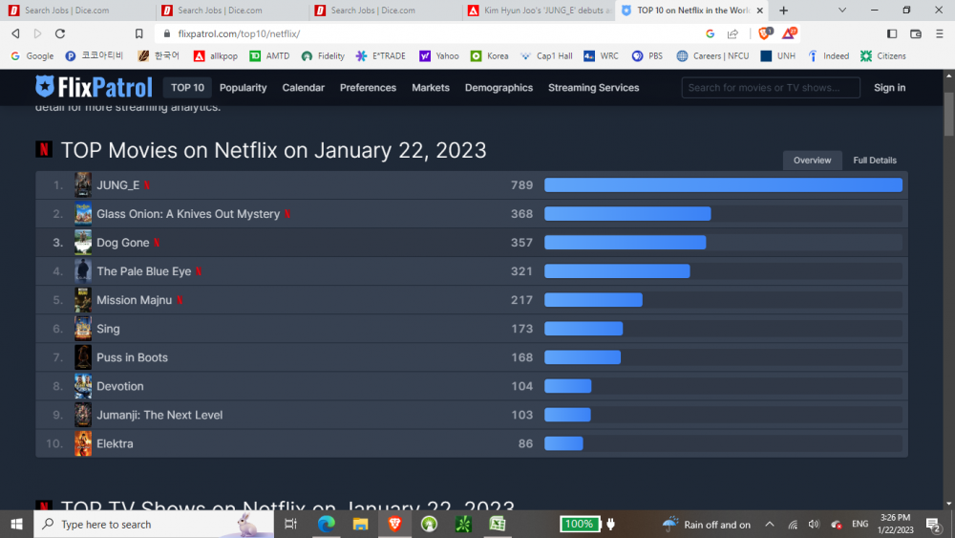The image size is (955, 538).
Task: Close the TOP 10 on Netflix tab
Action: pos(759,11)
